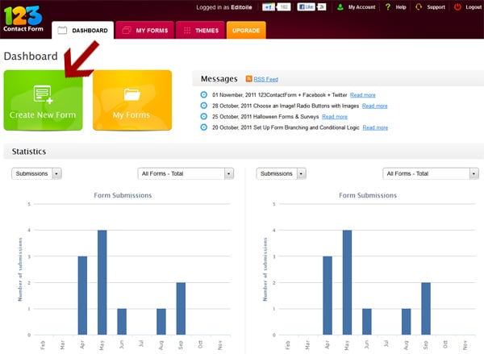Click the Aug bar in the right chart
Image resolution: width=484 pixels, height=354 pixels.
407,322
